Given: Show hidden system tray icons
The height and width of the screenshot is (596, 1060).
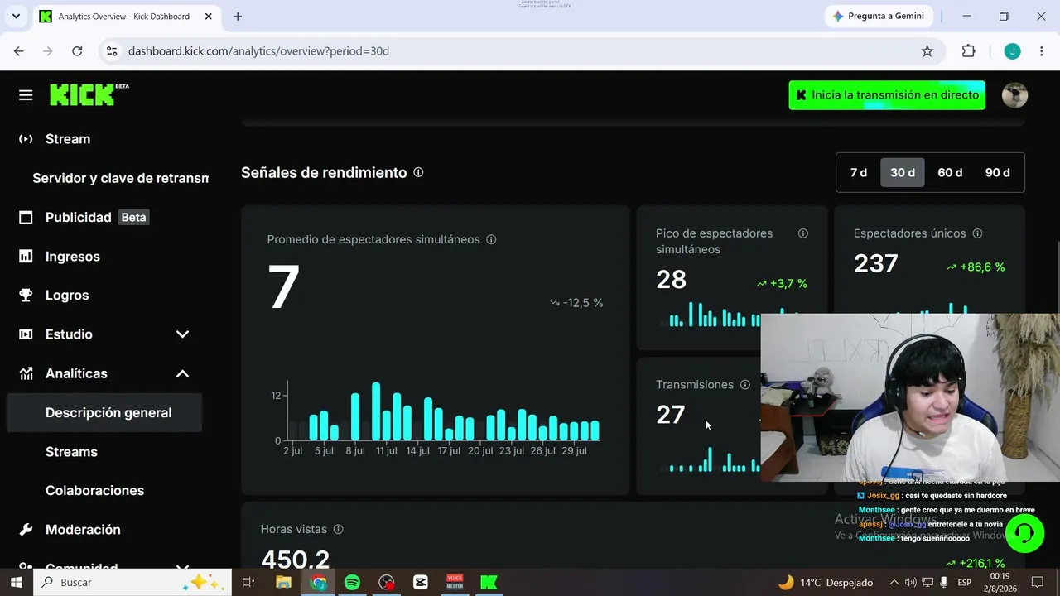Looking at the screenshot, I should tap(894, 583).
